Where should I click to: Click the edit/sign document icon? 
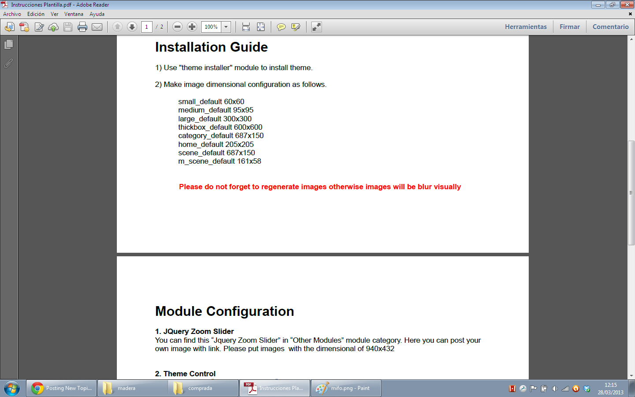click(x=39, y=27)
